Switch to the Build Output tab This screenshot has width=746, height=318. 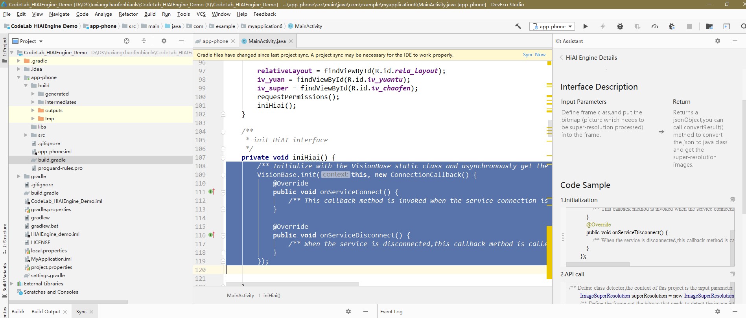(x=46, y=312)
